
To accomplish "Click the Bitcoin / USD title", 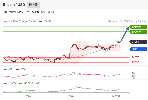I will tap(14, 5).
